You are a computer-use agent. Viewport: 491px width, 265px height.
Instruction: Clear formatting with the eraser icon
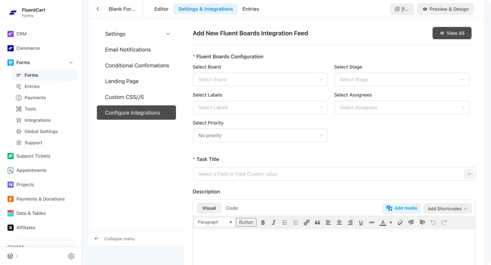(400, 222)
